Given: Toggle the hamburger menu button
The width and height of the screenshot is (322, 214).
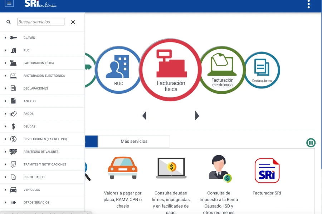Looking at the screenshot, I should tap(9, 3).
